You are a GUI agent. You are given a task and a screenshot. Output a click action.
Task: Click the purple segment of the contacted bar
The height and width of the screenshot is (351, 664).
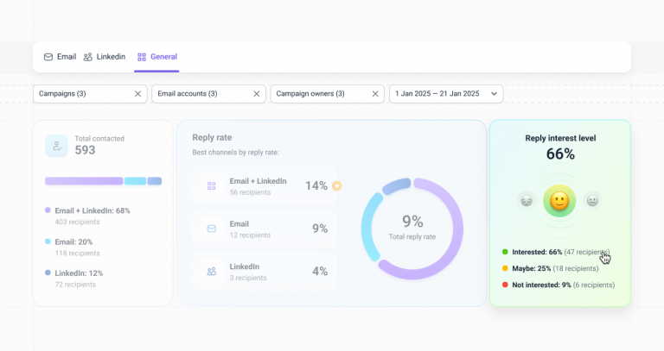84,181
